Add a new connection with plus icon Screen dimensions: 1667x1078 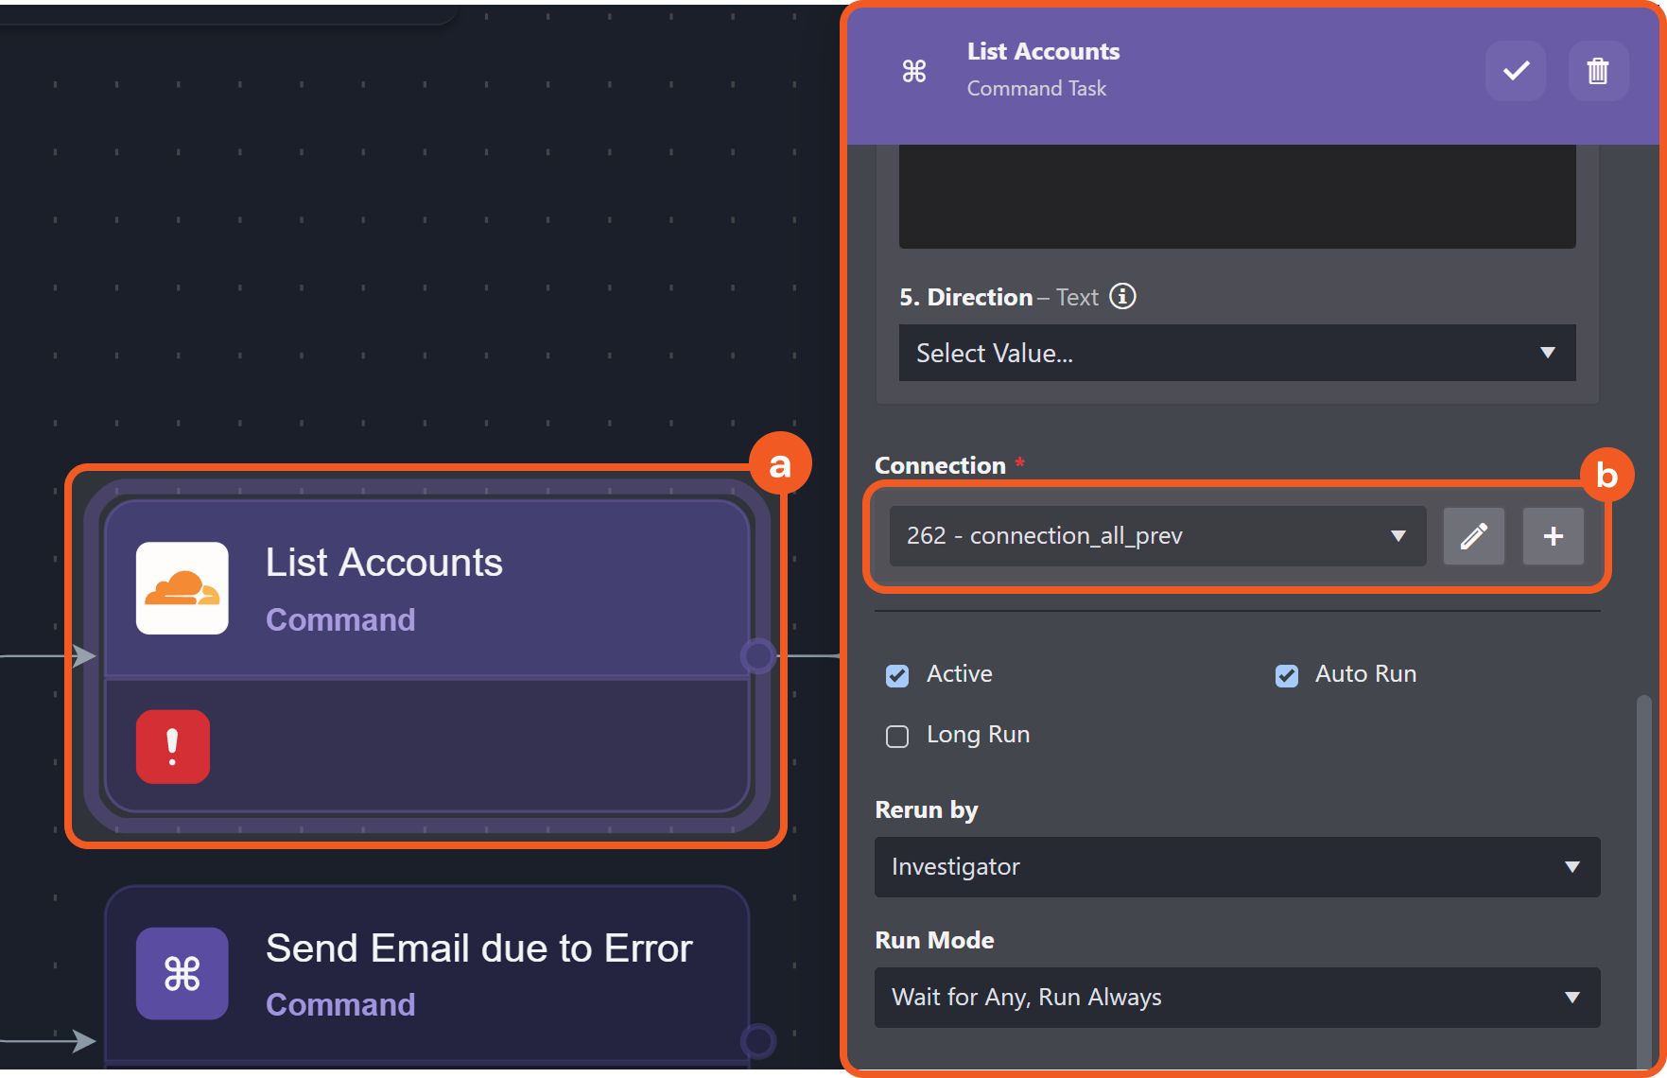(x=1553, y=536)
